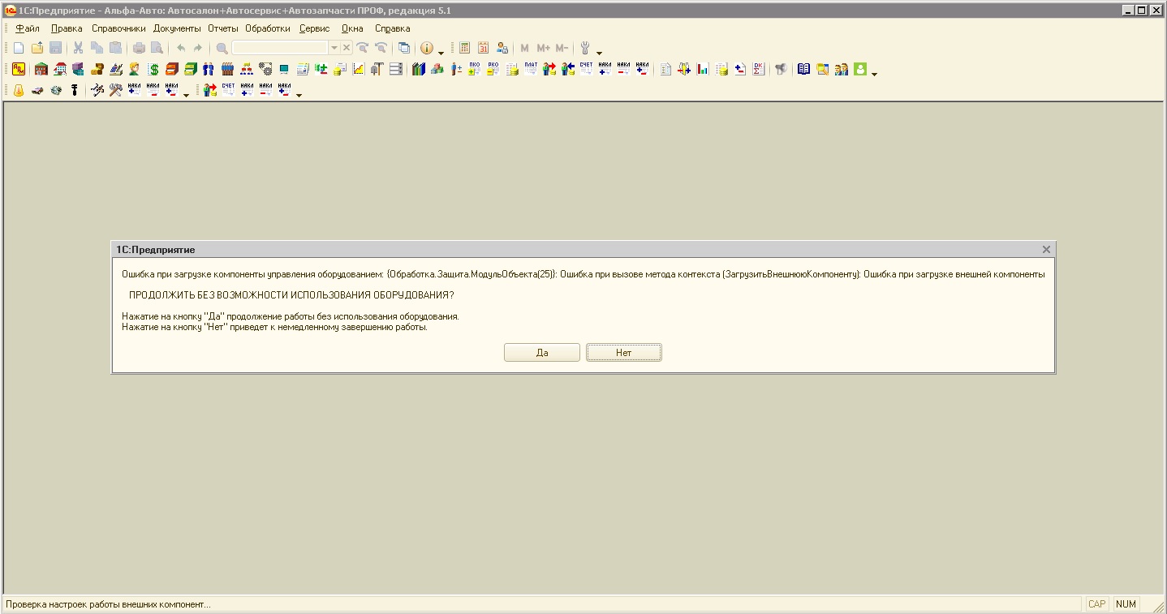Open the Справка menu

393,28
